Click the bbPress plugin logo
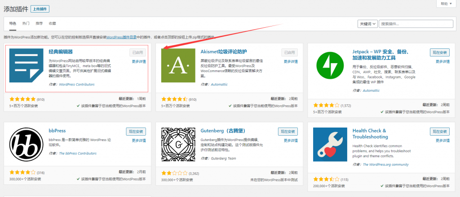Viewport: 460px width, 197px height. (27, 144)
